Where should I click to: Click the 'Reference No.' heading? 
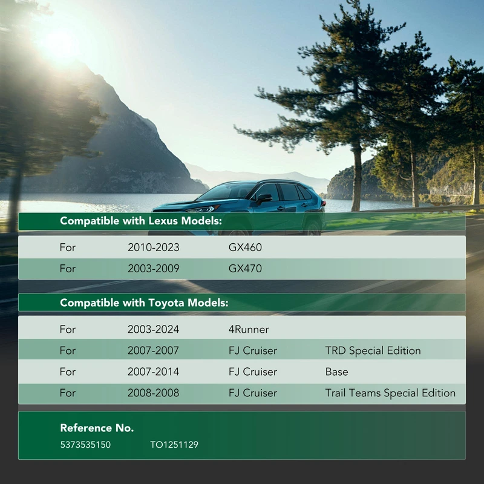[97, 428]
